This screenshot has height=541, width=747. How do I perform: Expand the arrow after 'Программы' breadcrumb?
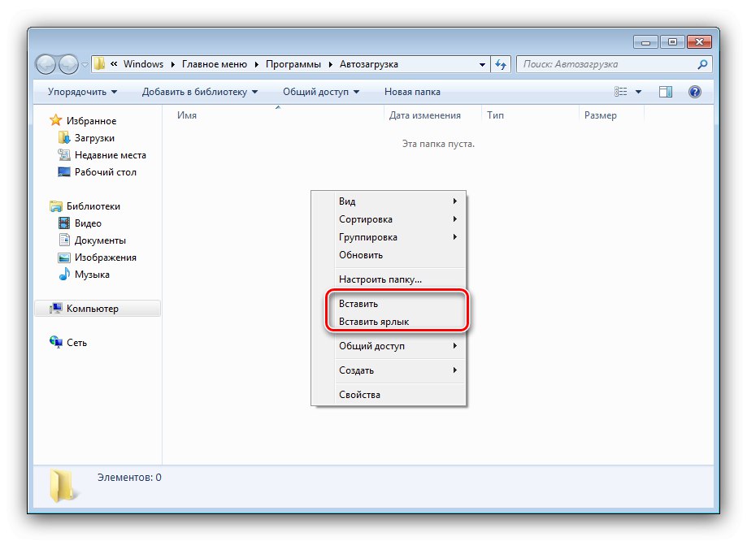tap(330, 64)
